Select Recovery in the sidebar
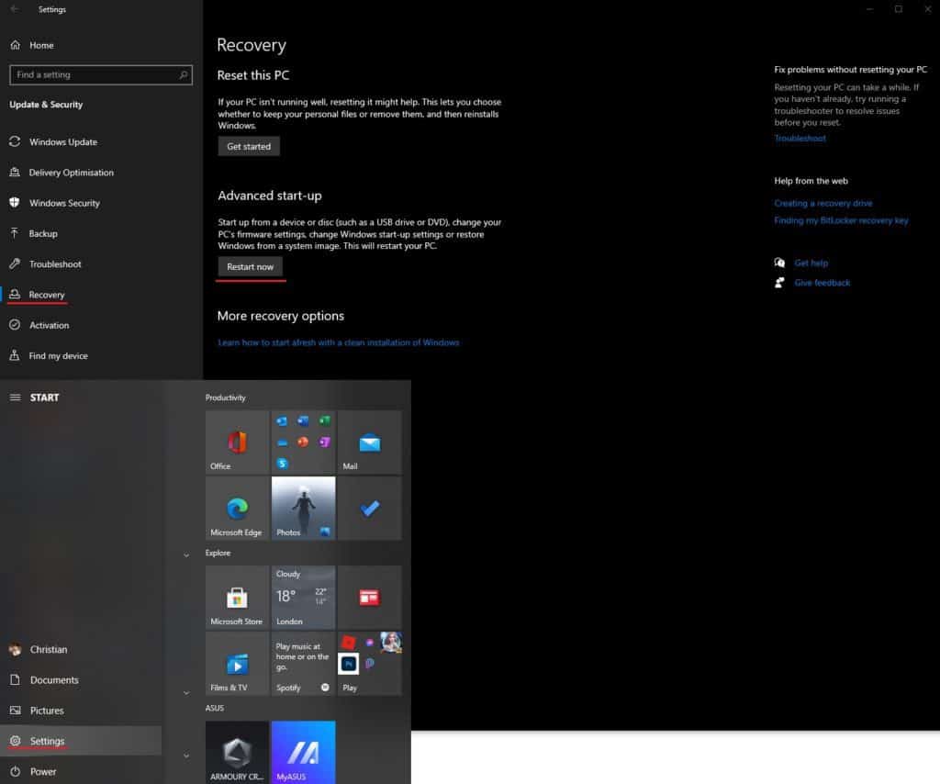 pos(101,295)
